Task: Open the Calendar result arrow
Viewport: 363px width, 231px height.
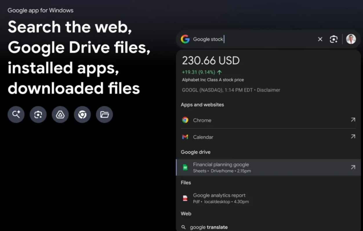Action: coord(353,136)
